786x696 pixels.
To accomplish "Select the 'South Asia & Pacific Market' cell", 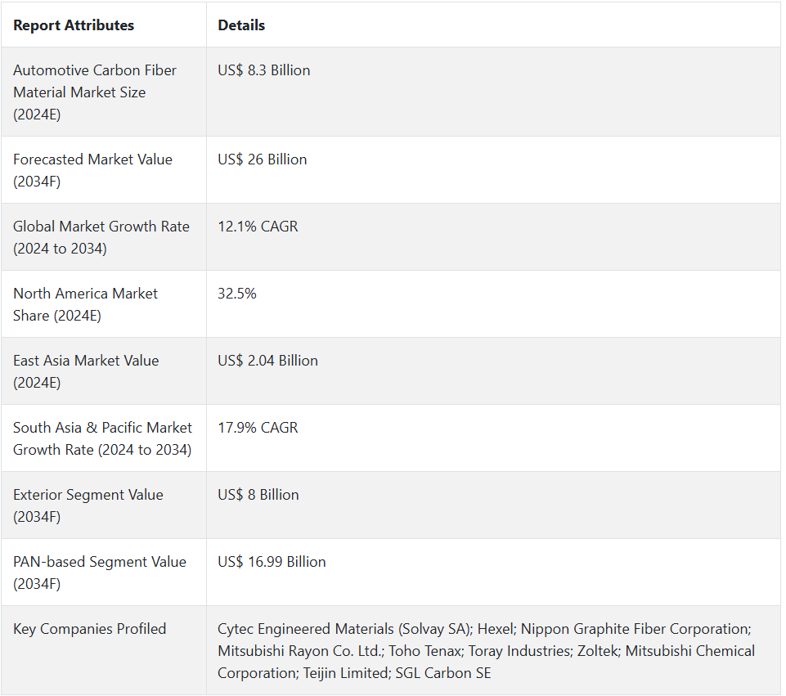I will click(103, 438).
